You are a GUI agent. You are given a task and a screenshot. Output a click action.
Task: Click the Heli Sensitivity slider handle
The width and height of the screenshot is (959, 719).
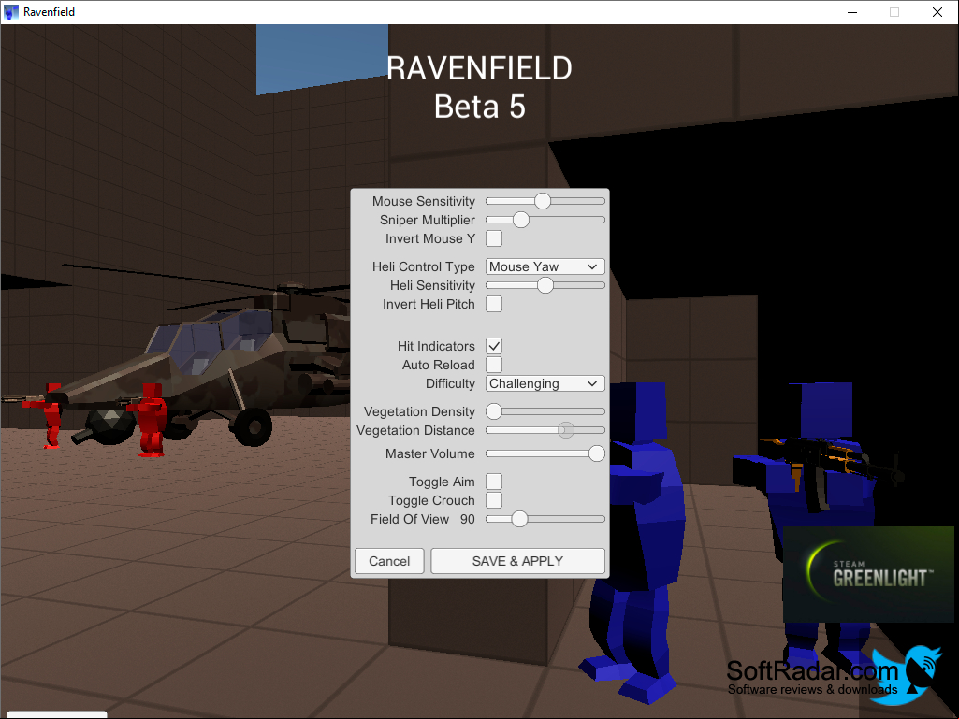point(545,285)
